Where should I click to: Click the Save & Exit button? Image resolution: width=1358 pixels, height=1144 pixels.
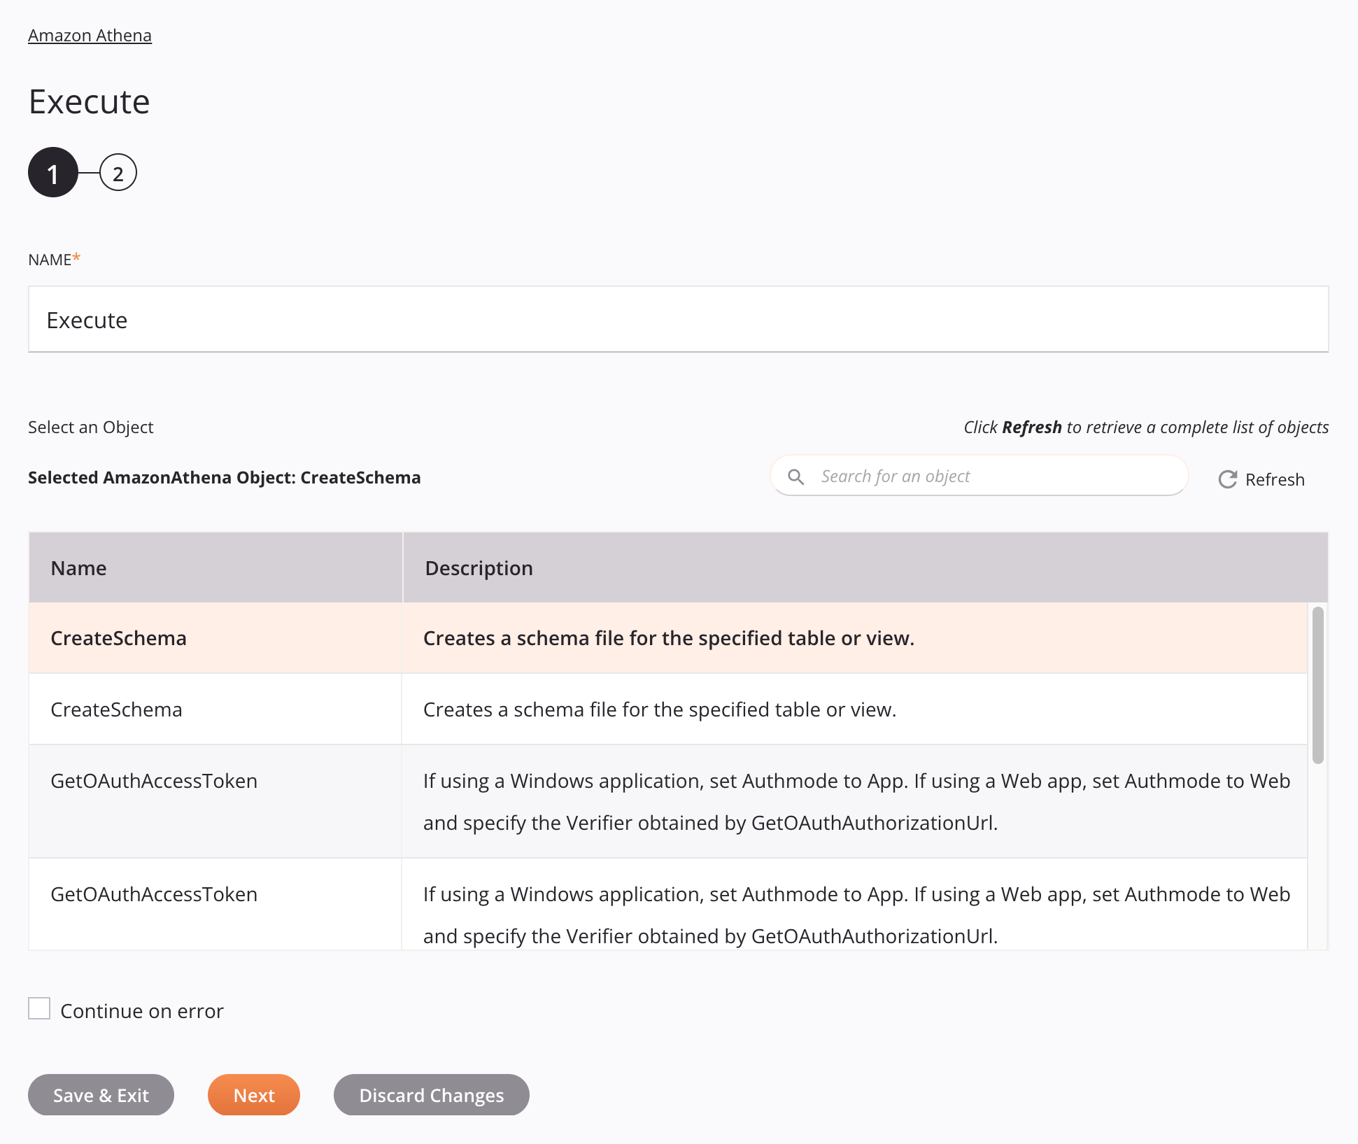(101, 1095)
